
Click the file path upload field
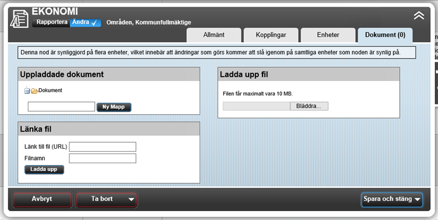pyautogui.click(x=257, y=106)
